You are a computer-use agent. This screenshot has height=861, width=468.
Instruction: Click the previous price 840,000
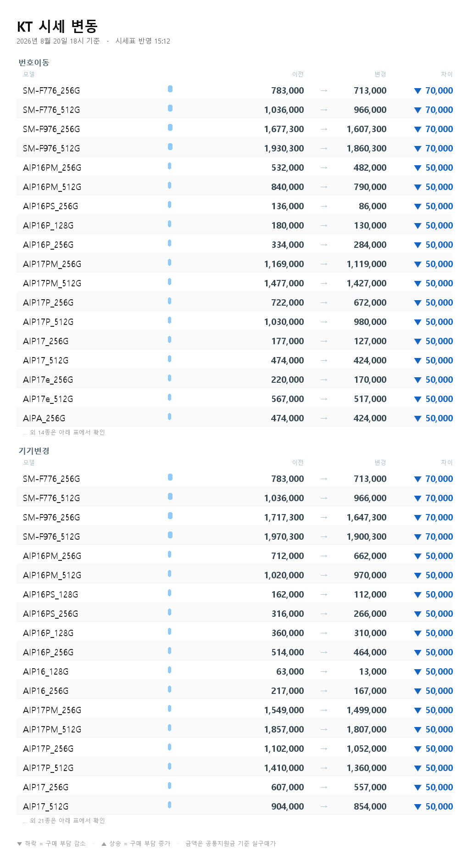point(288,187)
